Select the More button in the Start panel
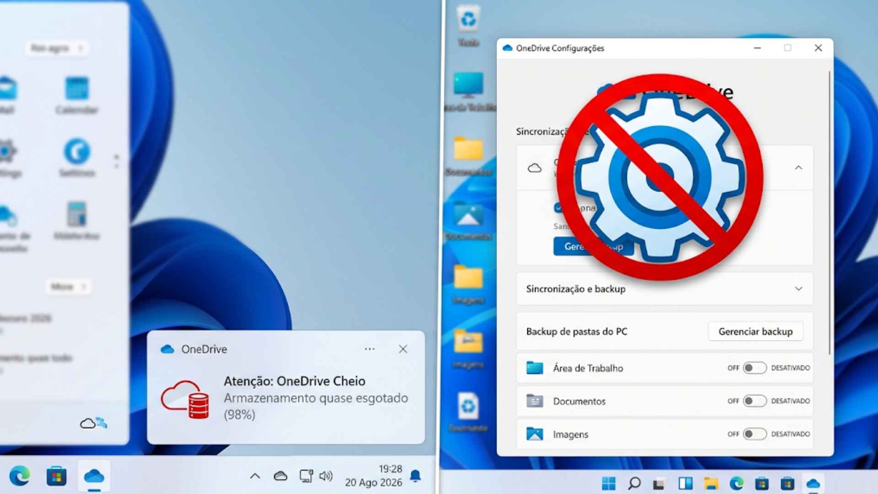The width and height of the screenshot is (878, 494). [69, 287]
